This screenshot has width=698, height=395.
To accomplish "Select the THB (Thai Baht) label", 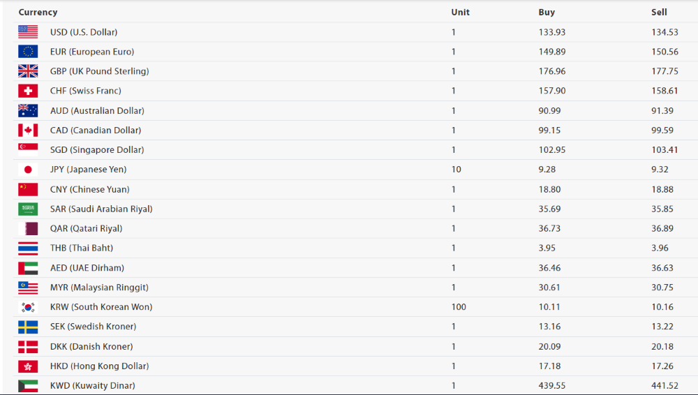I will pos(82,248).
